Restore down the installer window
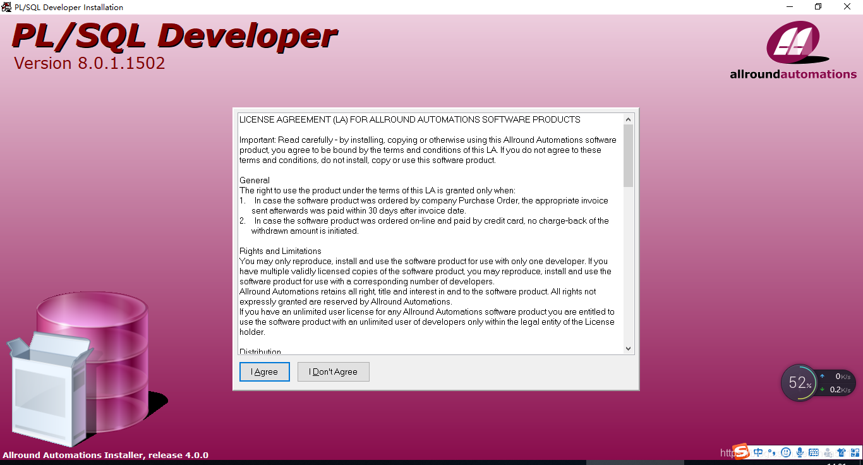 point(818,7)
